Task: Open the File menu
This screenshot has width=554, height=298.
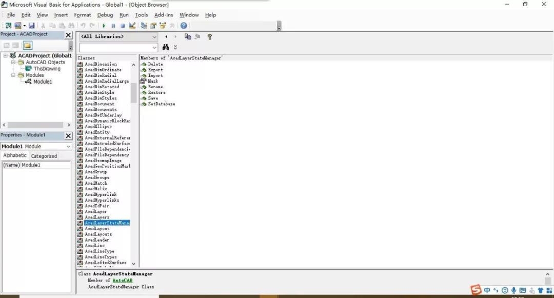Action: point(11,15)
